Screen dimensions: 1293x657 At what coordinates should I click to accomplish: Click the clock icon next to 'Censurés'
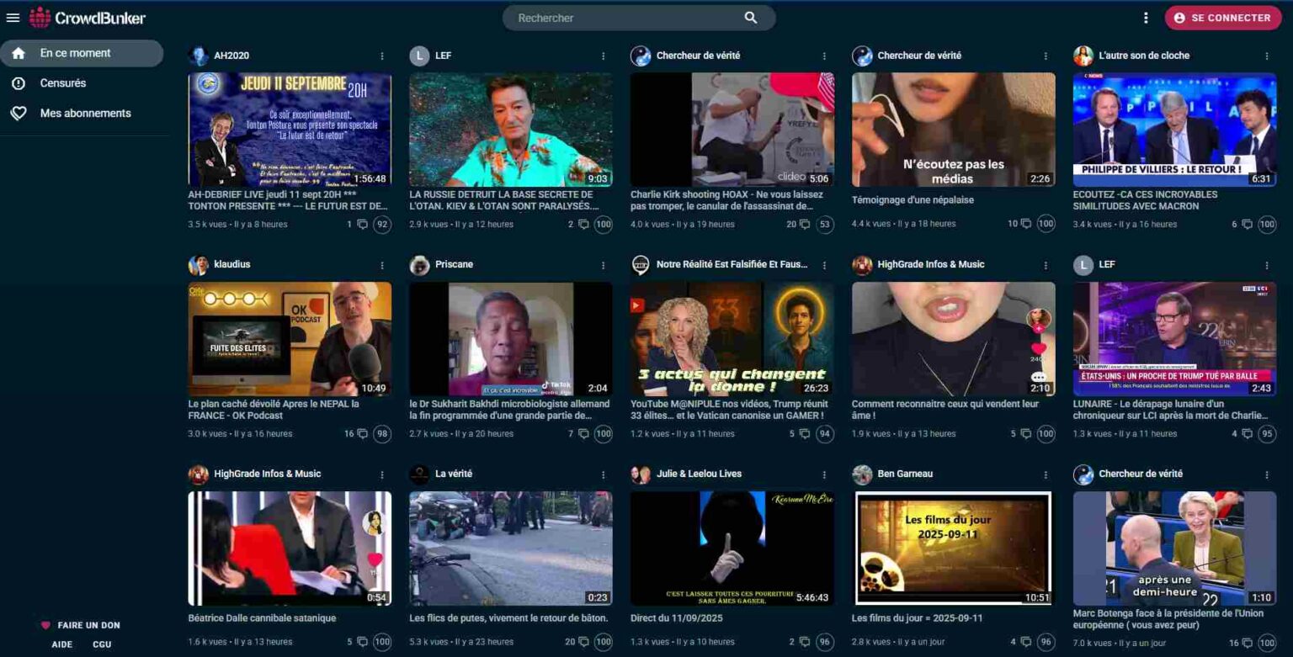19,82
